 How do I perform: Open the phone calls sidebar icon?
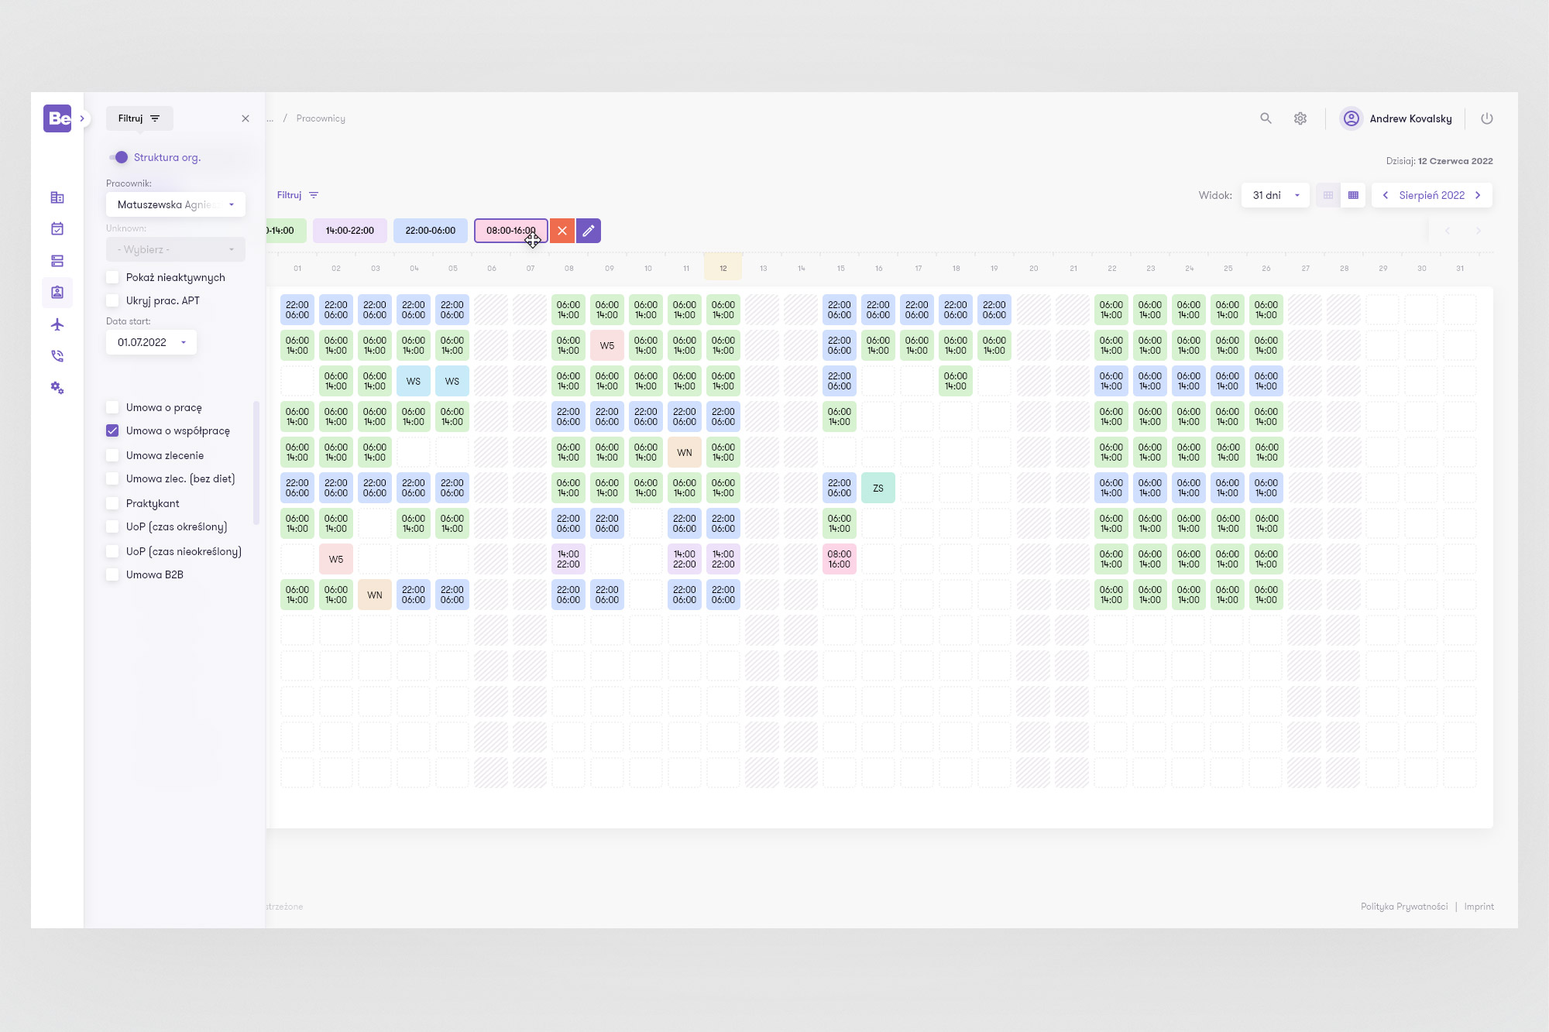pos(57,356)
